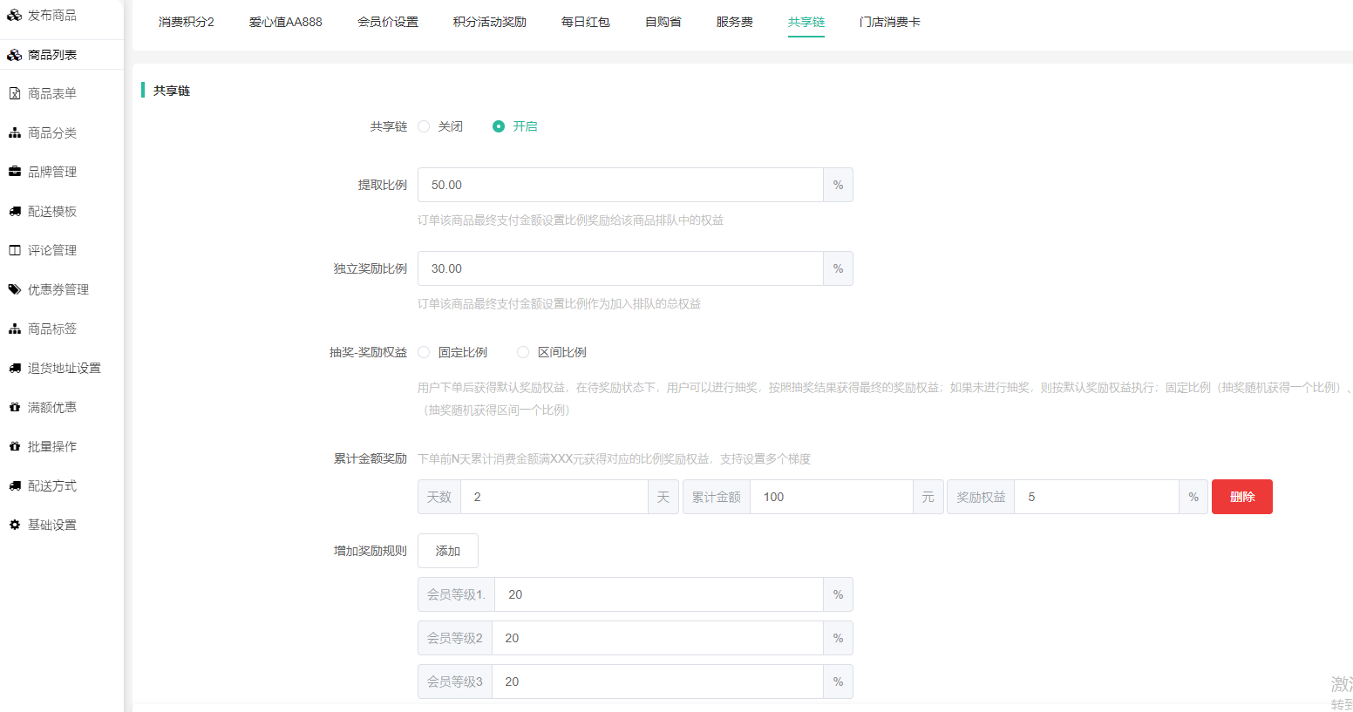Select 固定比例 reward option
1353x712 pixels.
[x=424, y=352]
